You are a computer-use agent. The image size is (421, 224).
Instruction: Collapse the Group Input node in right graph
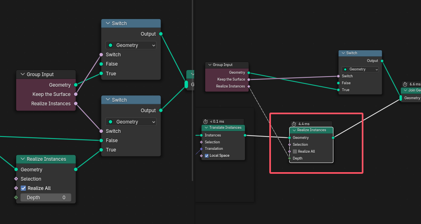coord(210,65)
